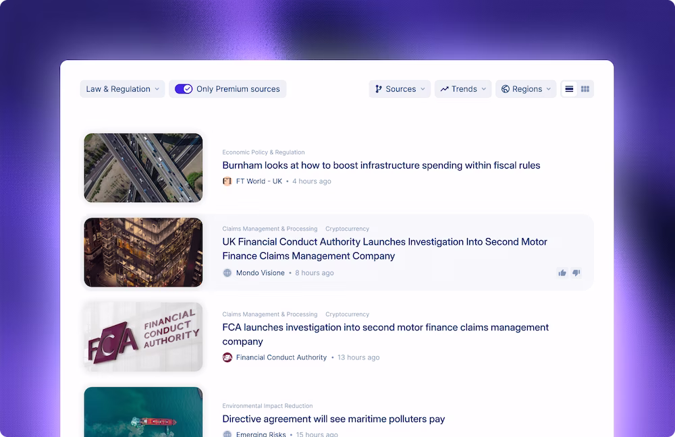Click the Mondo Visione source name
The image size is (675, 437).
point(261,272)
